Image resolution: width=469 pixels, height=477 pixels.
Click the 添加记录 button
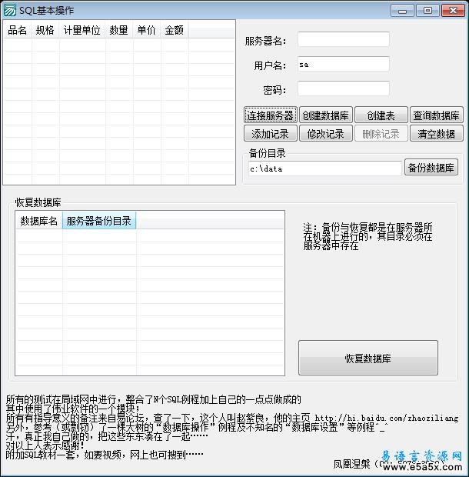[x=271, y=134]
